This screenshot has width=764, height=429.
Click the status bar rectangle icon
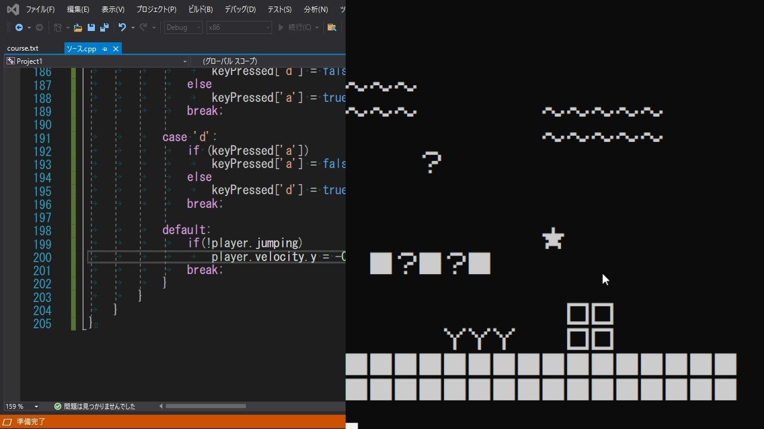click(8, 422)
